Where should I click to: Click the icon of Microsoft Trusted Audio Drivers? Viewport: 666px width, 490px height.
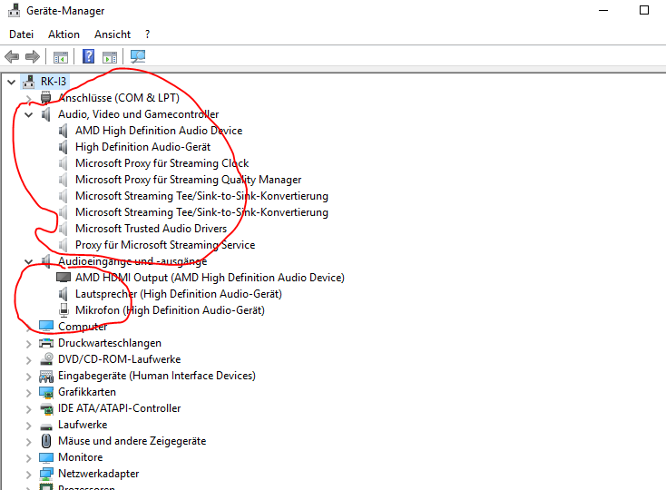[64, 229]
